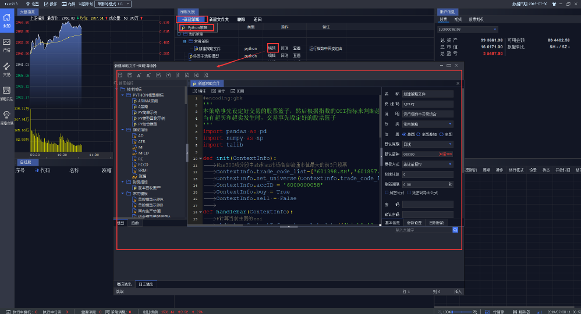Click the +新建策略 button
The image size is (581, 314).
pyautogui.click(x=191, y=19)
